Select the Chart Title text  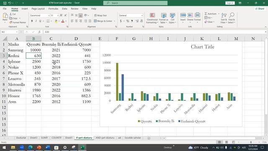(202, 47)
